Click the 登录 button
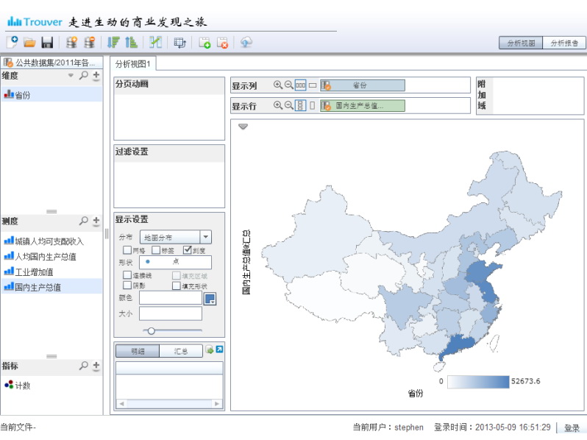 (572, 427)
